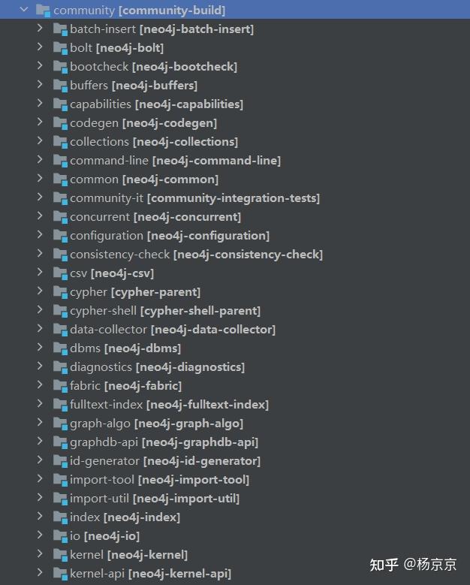Select the fulltext-index module entry
The width and height of the screenshot is (470, 585).
point(170,405)
